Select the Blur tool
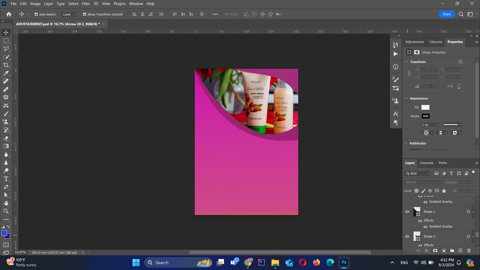Image resolution: width=480 pixels, height=270 pixels. [6, 154]
